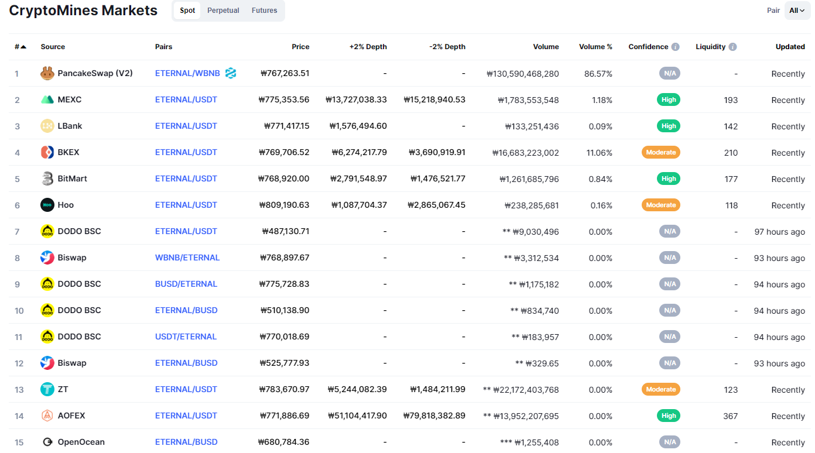Click +2% depth ₩51,104,417.90
The height and width of the screenshot is (453, 815).
357,416
